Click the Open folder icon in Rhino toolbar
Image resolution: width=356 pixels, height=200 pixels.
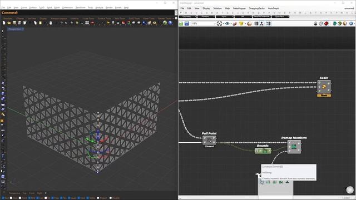pyautogui.click(x=9, y=23)
